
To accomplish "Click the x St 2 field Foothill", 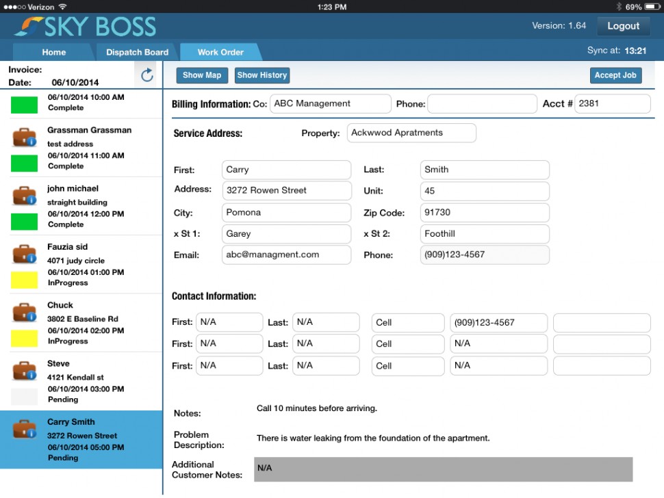I will 485,233.
